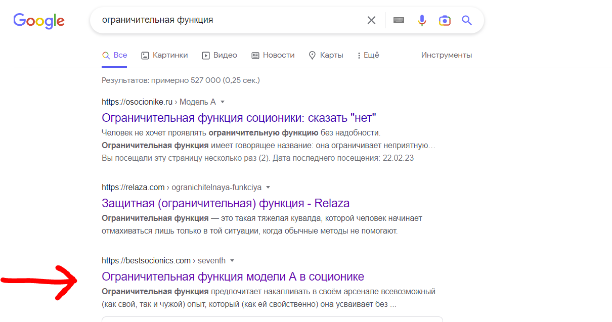Expand arrow next to osocionike.ru Модель А
The width and height of the screenshot is (612, 322).
[223, 102]
